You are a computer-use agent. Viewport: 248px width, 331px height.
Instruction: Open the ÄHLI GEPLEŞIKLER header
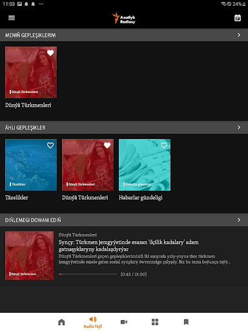pos(124,127)
